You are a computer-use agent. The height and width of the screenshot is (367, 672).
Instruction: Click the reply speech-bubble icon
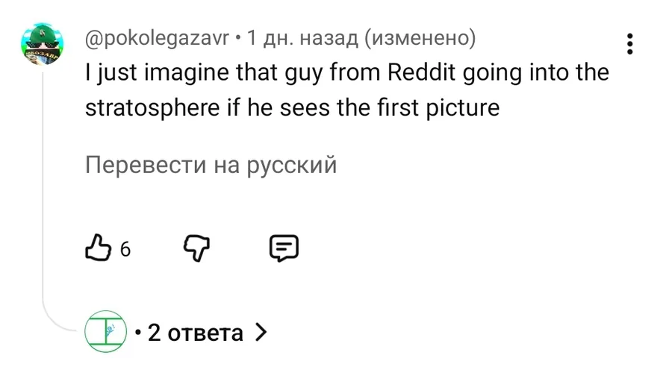pos(284,248)
